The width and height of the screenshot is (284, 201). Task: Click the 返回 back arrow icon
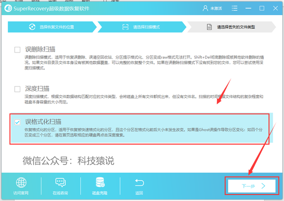(139, 183)
